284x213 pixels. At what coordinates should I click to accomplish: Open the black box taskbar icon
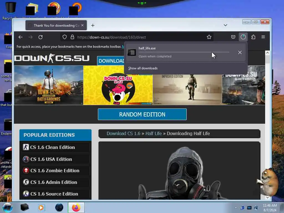[24, 207]
